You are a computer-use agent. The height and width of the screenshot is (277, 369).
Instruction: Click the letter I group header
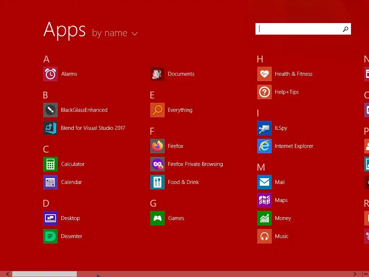click(258, 113)
